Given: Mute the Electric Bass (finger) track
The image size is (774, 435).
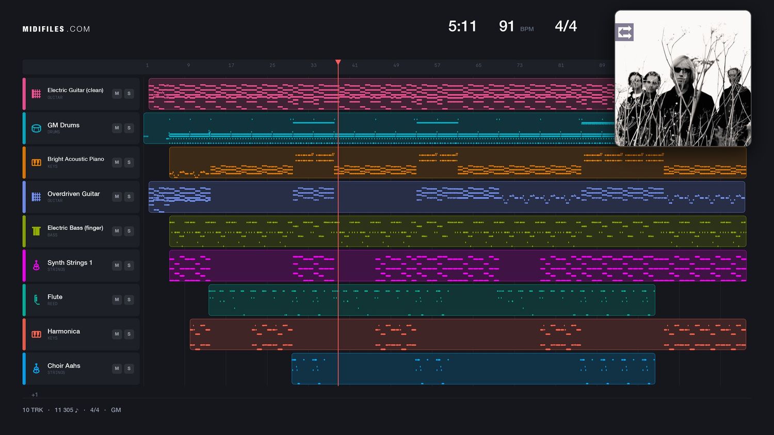Looking at the screenshot, I should click(x=117, y=231).
